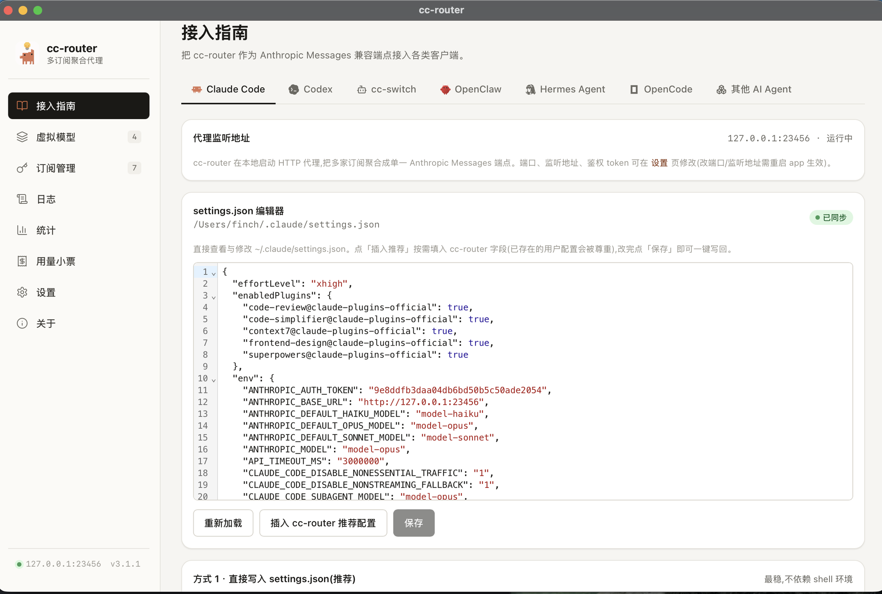882x594 pixels.
Task: Open the 设置 sidebar page
Action: (79, 292)
